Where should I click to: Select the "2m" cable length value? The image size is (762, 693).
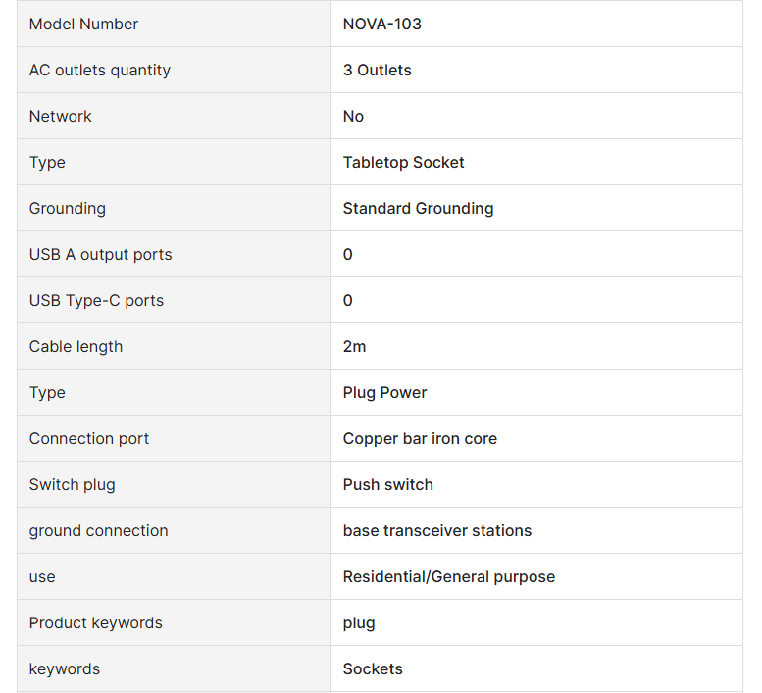click(355, 346)
